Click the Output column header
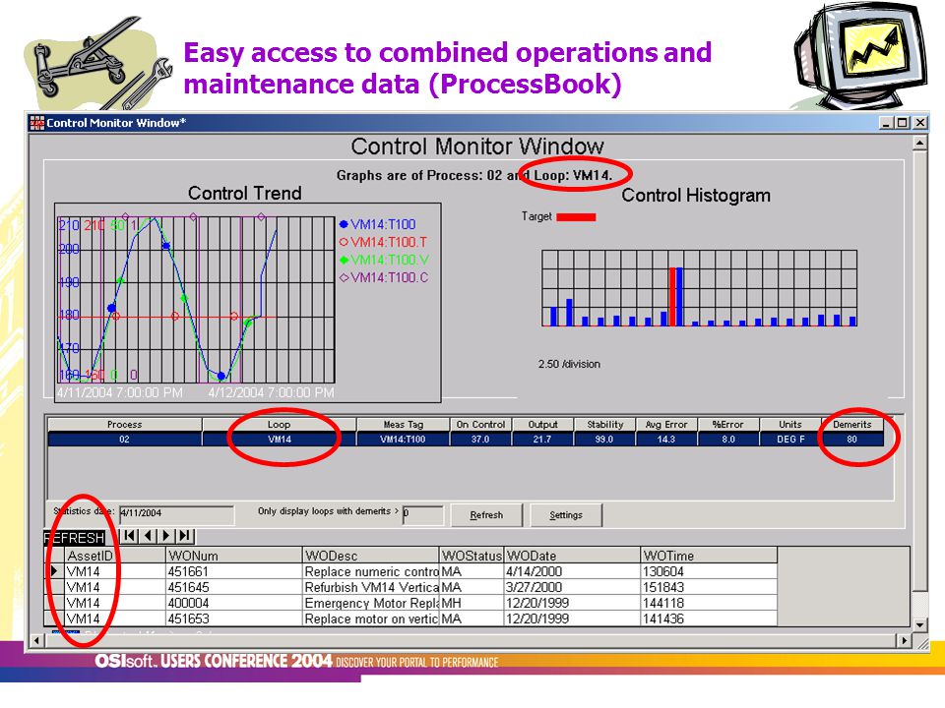Viewport: 945px width, 708px height. click(x=542, y=425)
